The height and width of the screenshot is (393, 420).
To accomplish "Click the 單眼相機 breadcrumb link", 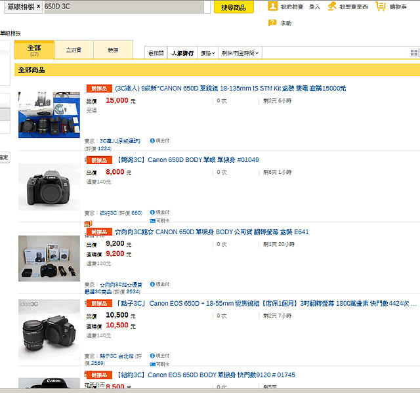I will point(10,33).
